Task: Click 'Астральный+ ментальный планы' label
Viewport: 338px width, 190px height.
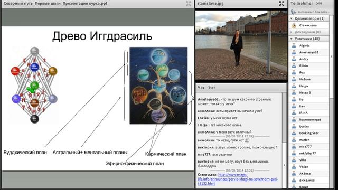Action: click(x=90, y=153)
